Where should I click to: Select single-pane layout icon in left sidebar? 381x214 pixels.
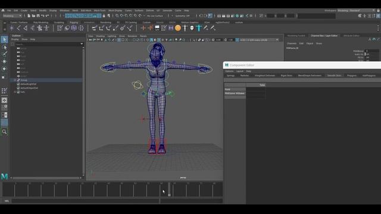4,100
